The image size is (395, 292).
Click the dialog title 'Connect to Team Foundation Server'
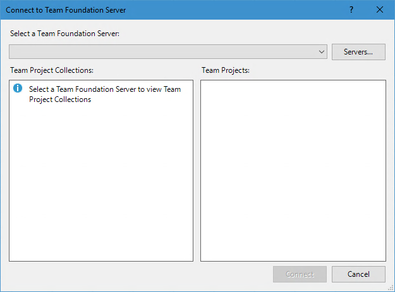(66, 10)
